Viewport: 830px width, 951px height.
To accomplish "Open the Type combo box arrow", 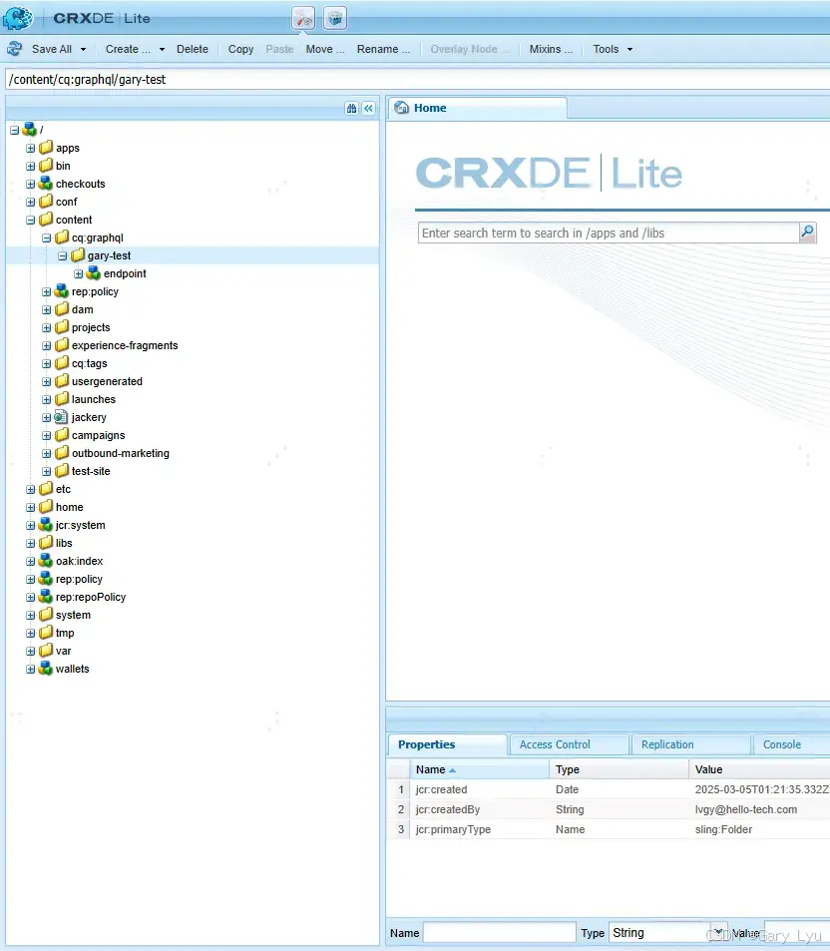I will [x=718, y=932].
